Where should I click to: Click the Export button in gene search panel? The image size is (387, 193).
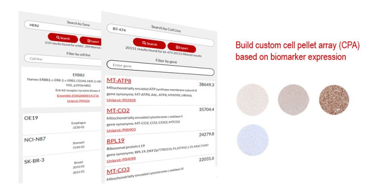(90, 41)
